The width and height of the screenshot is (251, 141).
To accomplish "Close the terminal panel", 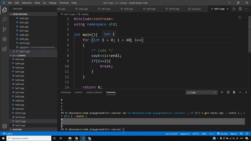I will 246,92.
